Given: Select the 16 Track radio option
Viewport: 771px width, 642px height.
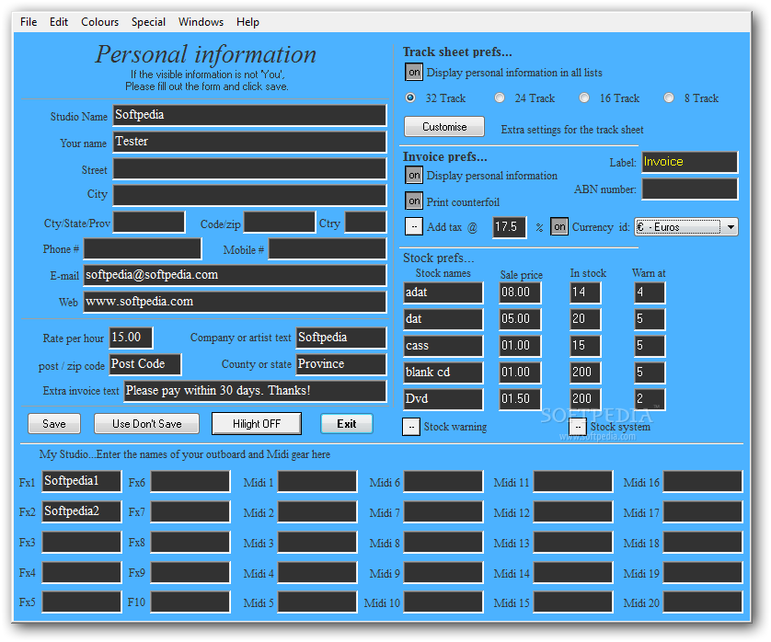Looking at the screenshot, I should point(584,97).
